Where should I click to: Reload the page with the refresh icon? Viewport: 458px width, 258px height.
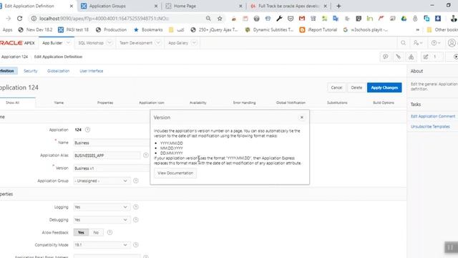point(19,19)
